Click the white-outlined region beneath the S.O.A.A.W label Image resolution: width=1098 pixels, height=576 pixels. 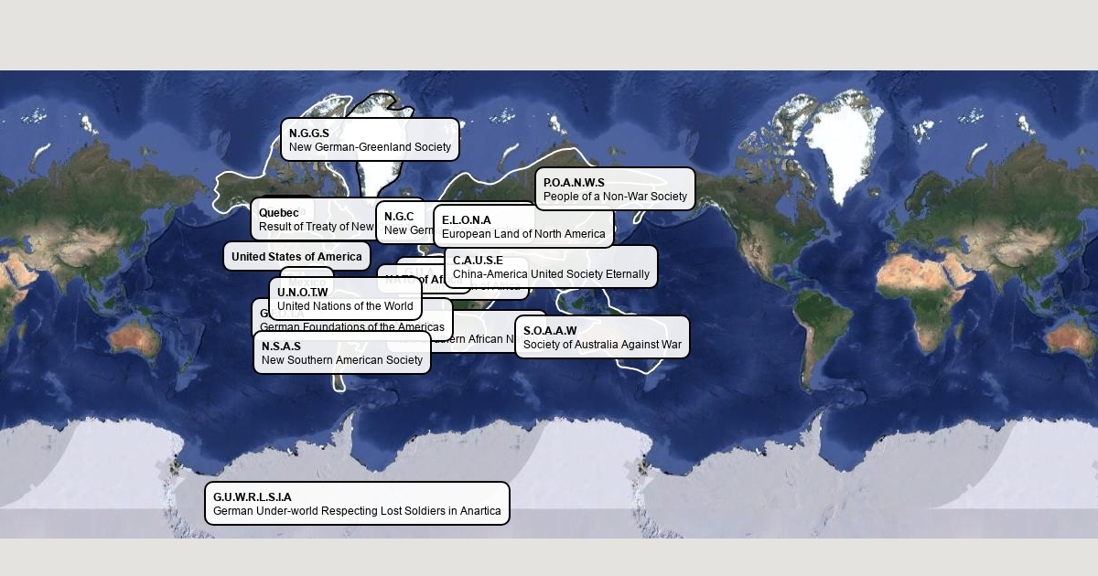click(x=640, y=364)
